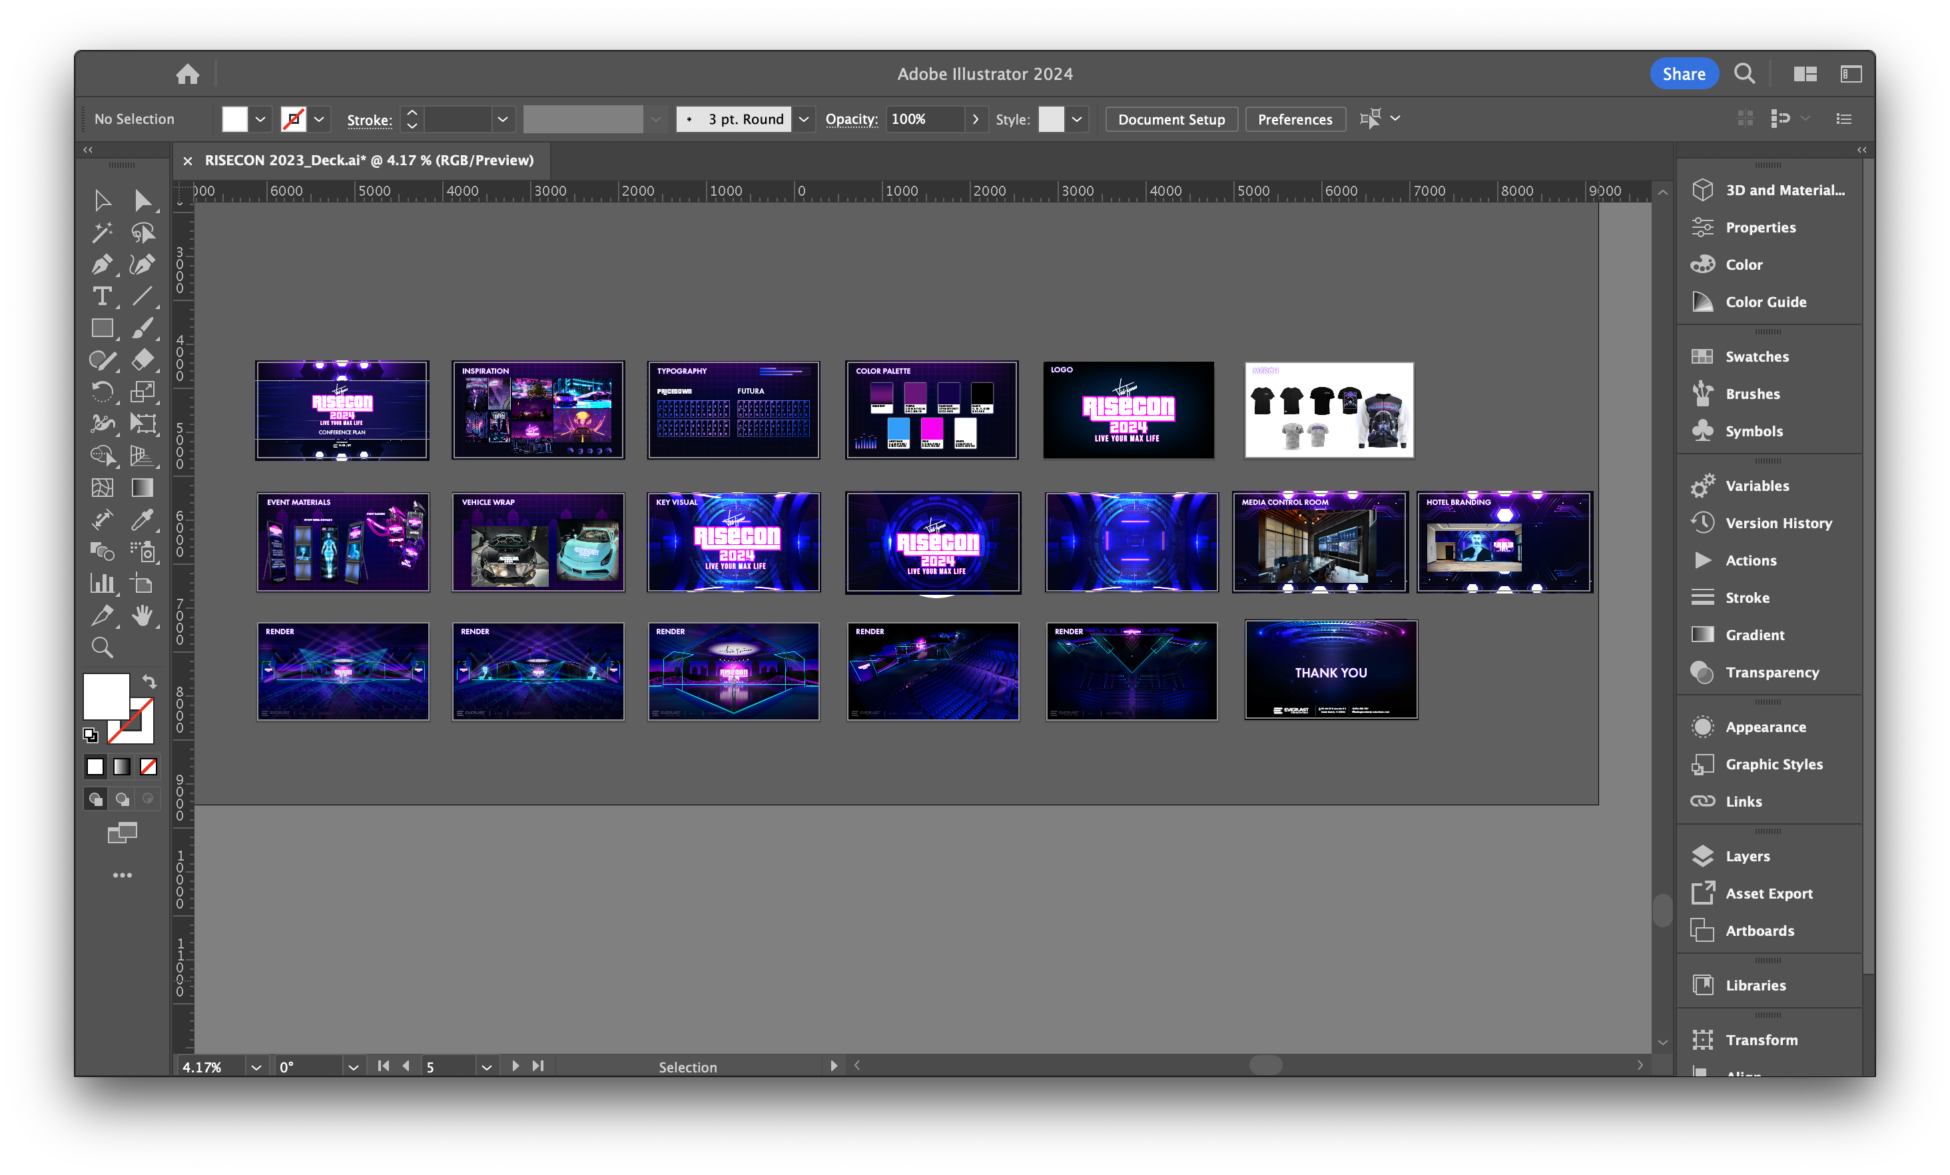Select the Shape Builder tool

[x=102, y=456]
